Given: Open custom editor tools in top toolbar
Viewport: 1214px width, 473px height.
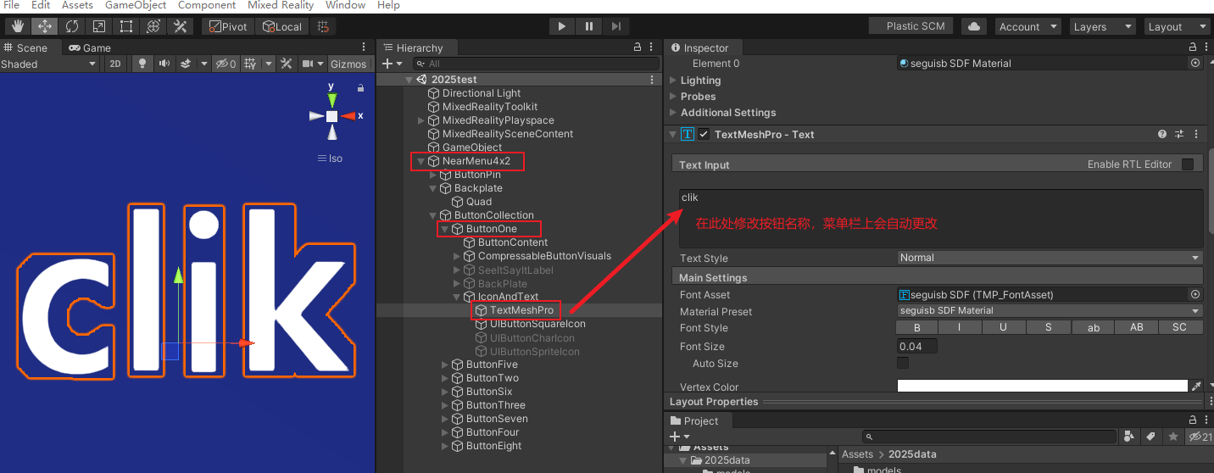Looking at the screenshot, I should tap(180, 27).
